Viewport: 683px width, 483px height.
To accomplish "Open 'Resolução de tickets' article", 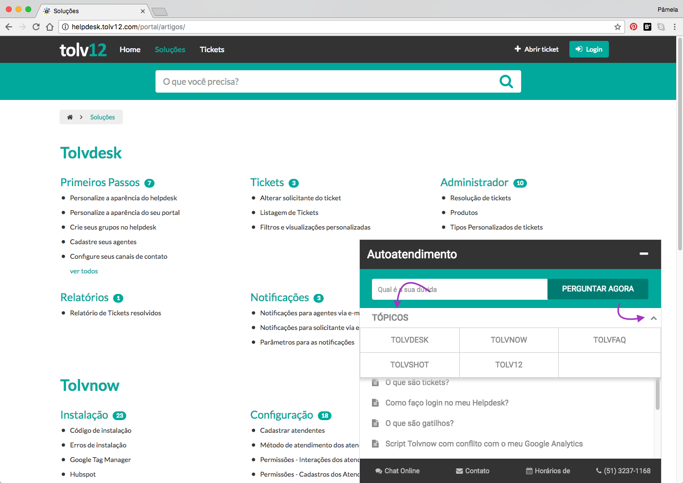I will [x=481, y=198].
